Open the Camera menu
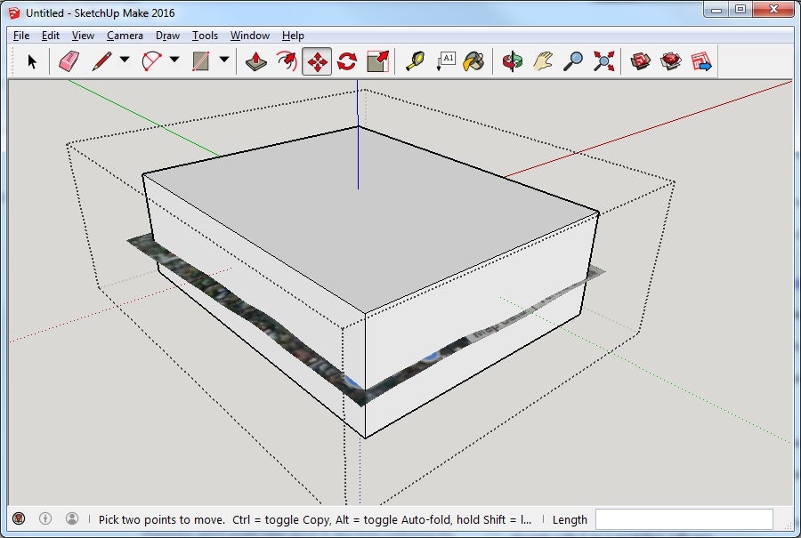This screenshot has width=801, height=538. [x=125, y=36]
